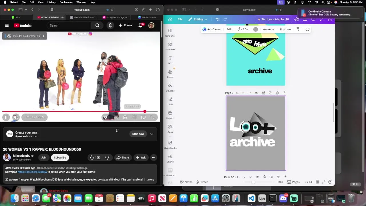
Task: Open the Brand panel in Canva
Action: point(170,74)
